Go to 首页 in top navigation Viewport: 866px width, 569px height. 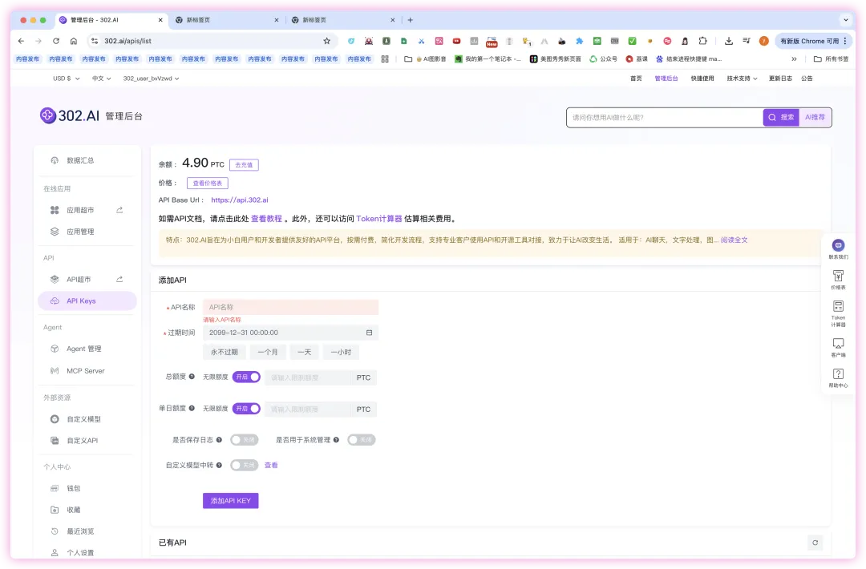636,79
